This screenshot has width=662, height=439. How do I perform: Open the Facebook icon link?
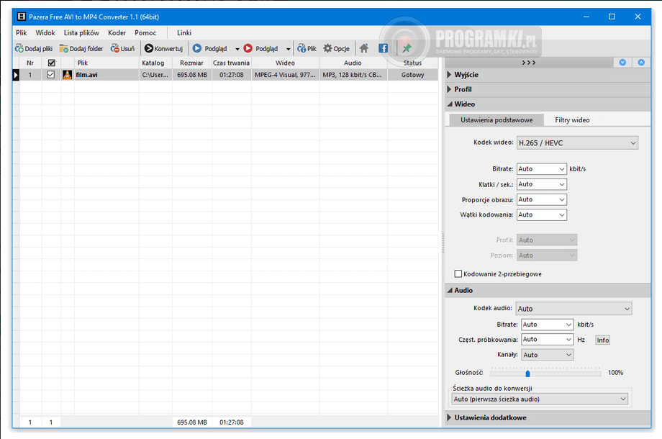[x=383, y=48]
